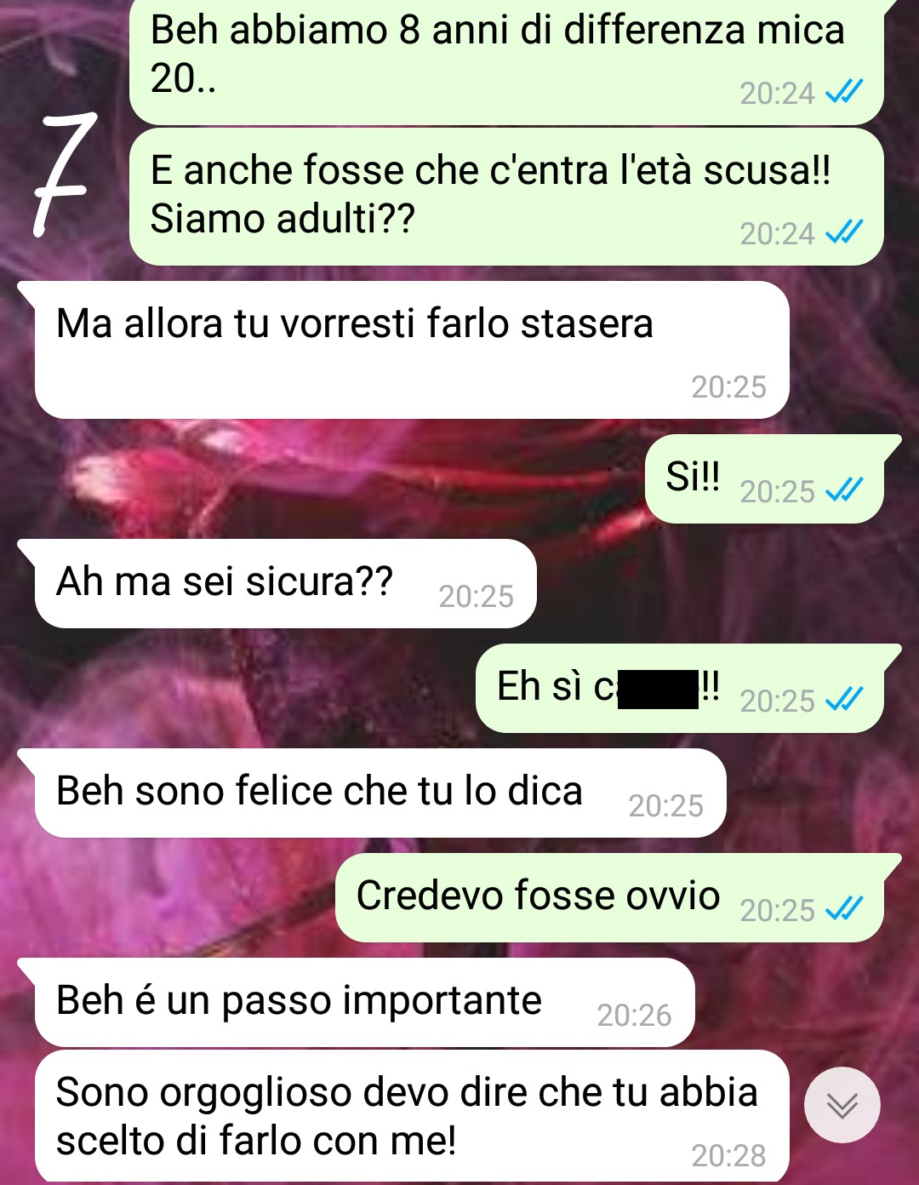Select 'Beh abbiamo 8 anni di differenza' message
Screen dimensions: 919x1185
[506, 60]
